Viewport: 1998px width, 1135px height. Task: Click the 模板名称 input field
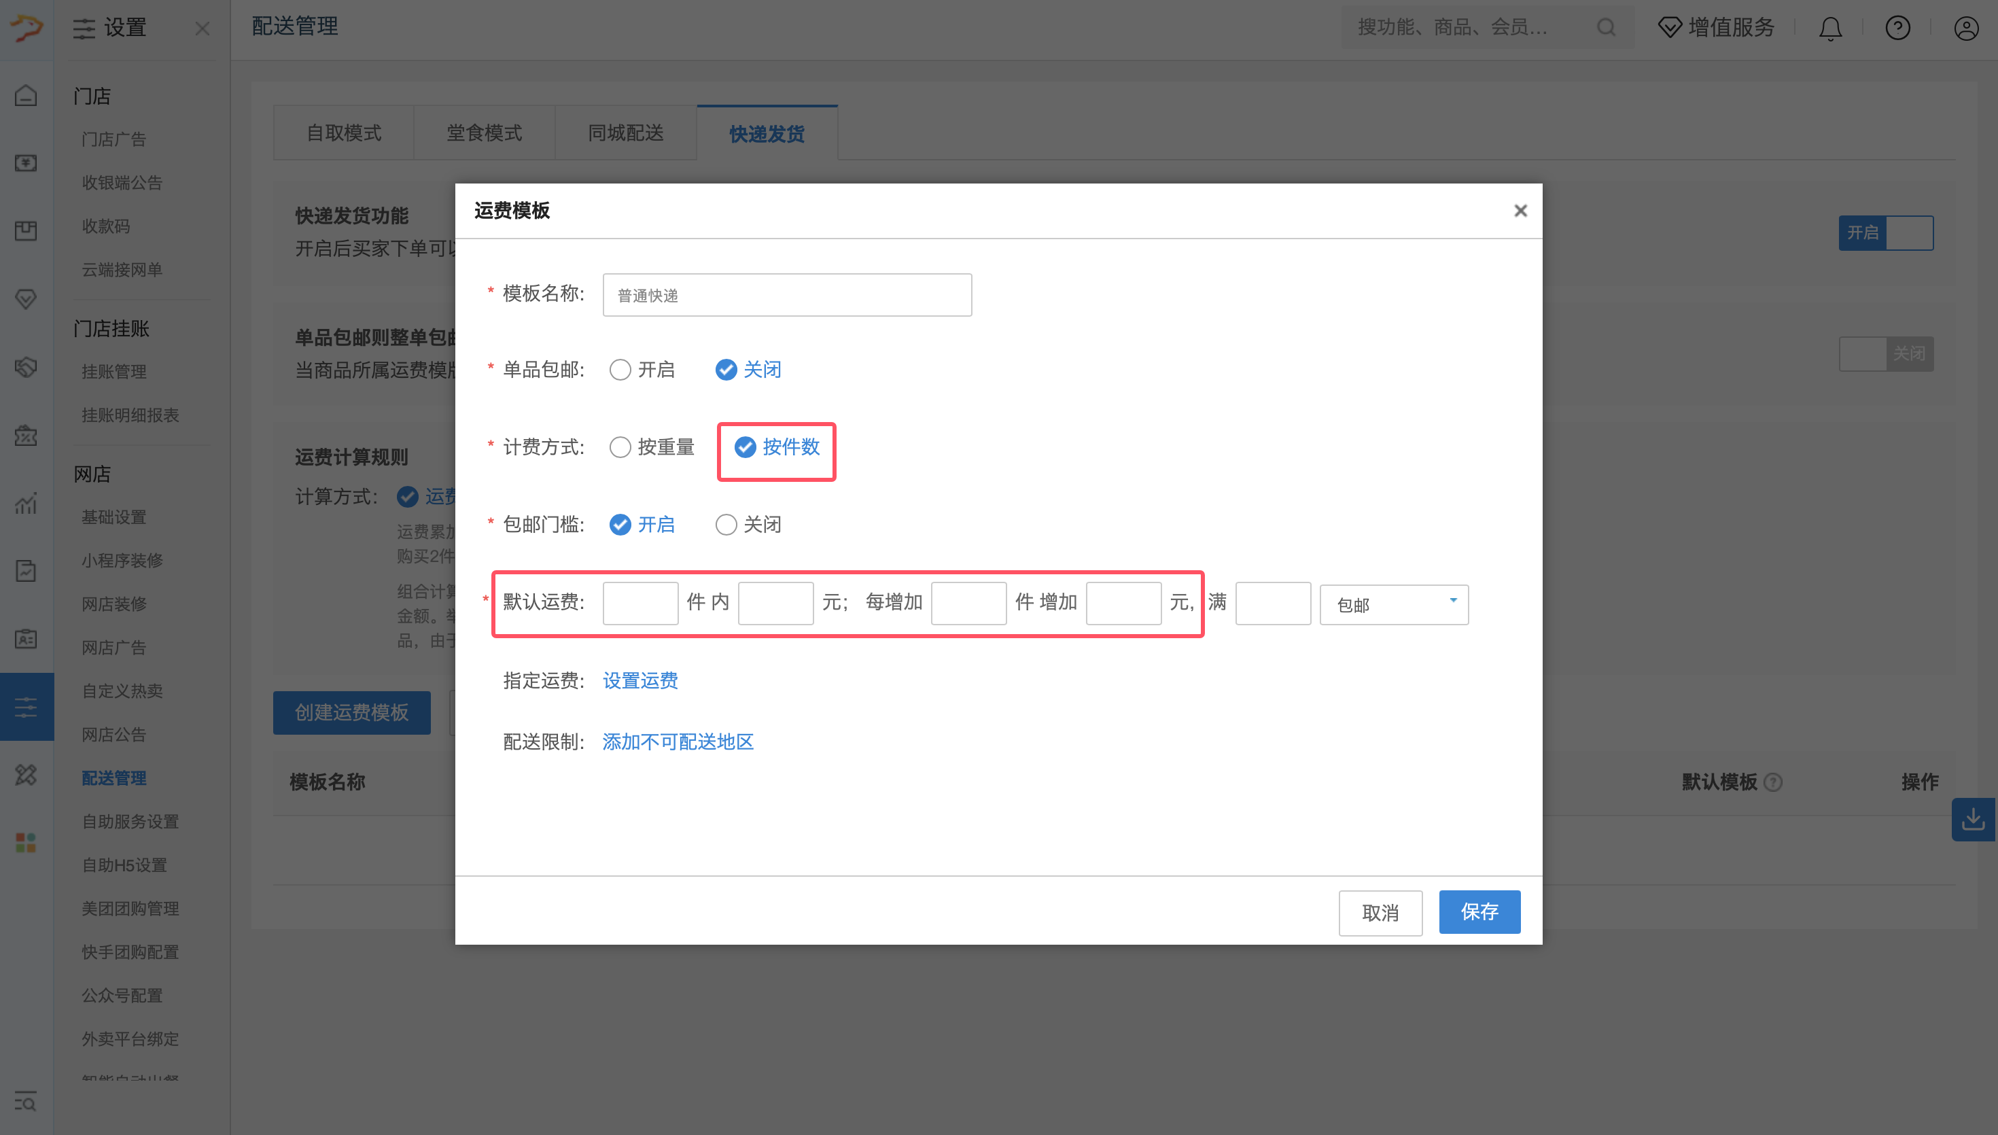point(786,296)
